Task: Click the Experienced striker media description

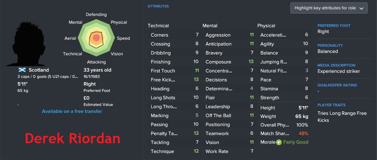Action: click(339, 71)
